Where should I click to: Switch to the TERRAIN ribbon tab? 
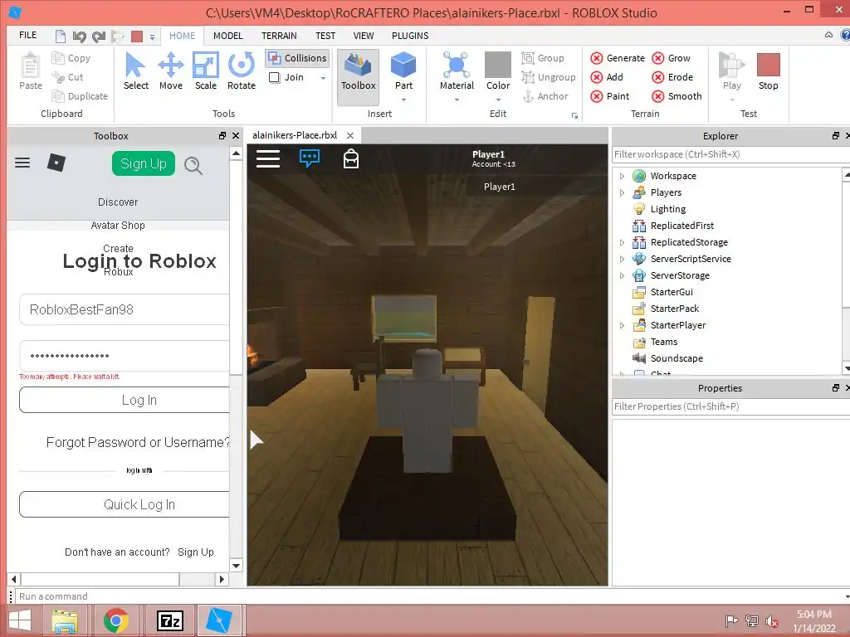[279, 36]
